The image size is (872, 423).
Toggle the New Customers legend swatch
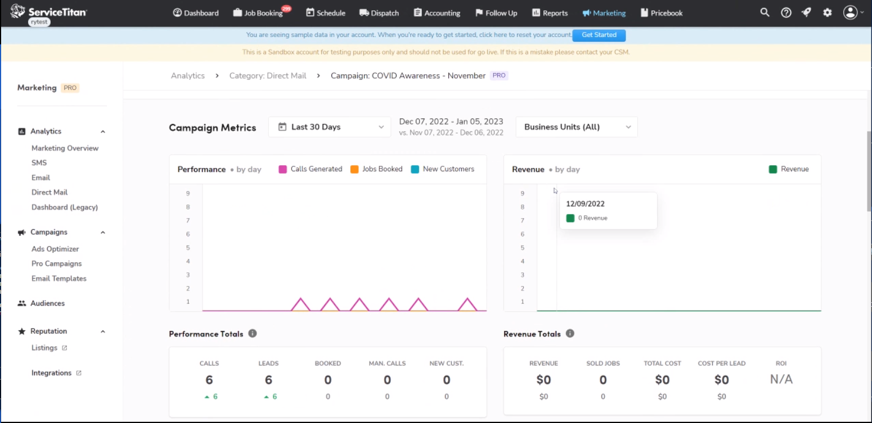415,169
